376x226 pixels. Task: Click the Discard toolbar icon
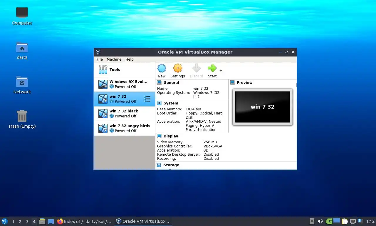point(196,71)
